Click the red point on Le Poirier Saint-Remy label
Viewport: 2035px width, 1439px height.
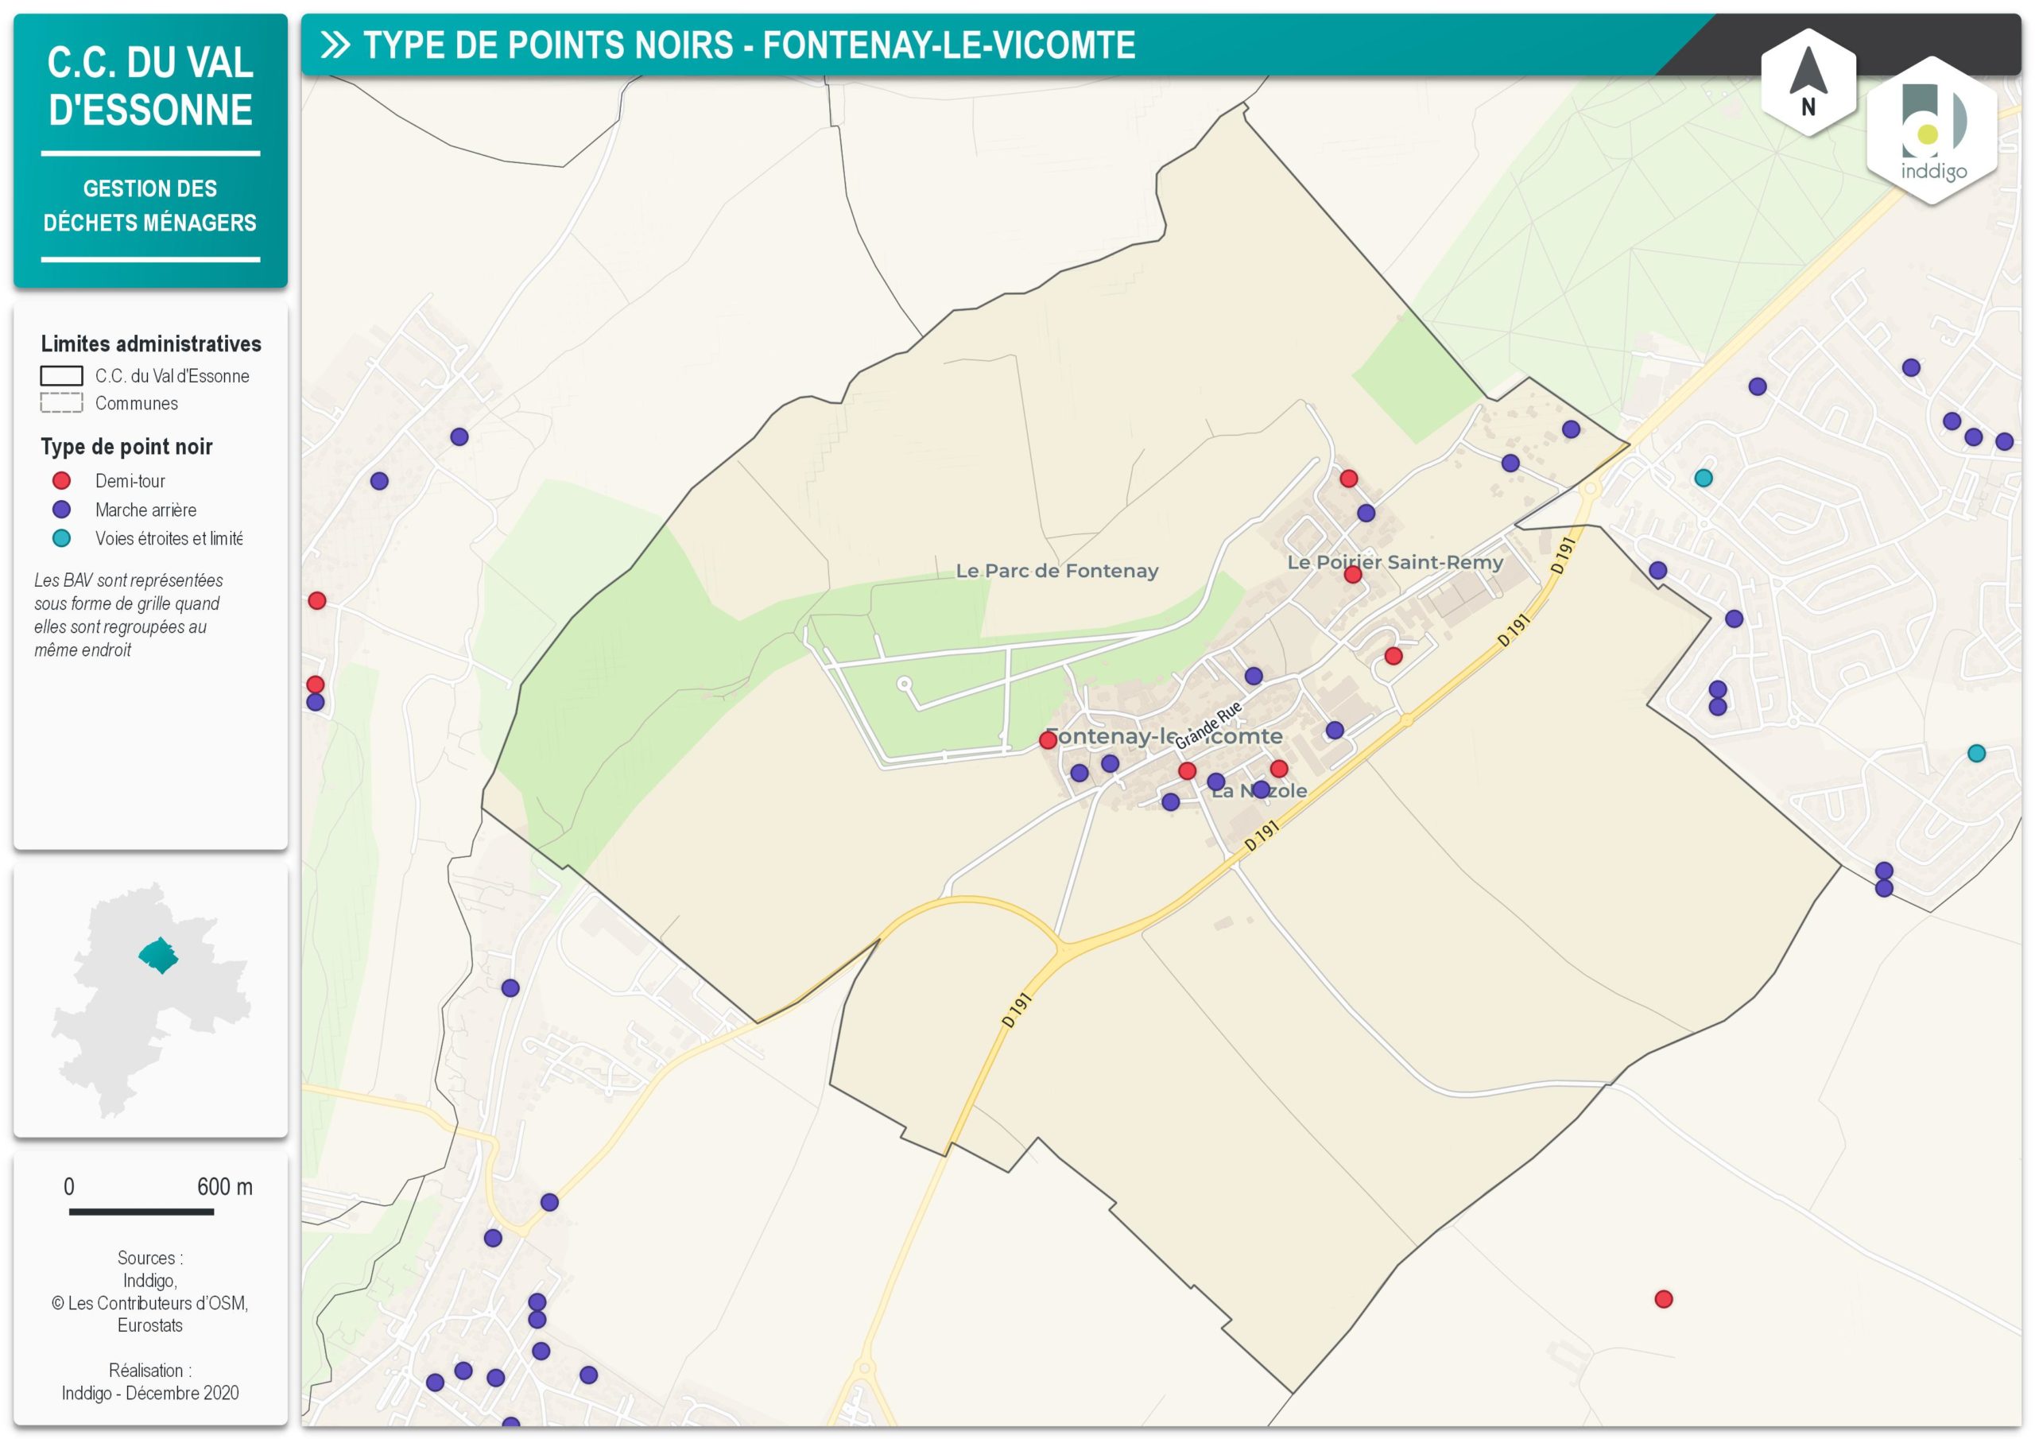[x=1352, y=575]
